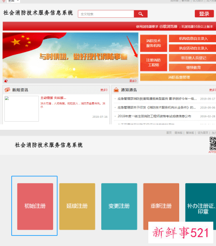Open the 注册消防工程师 tile
Screen dimensions: 216x246
coord(154,63)
